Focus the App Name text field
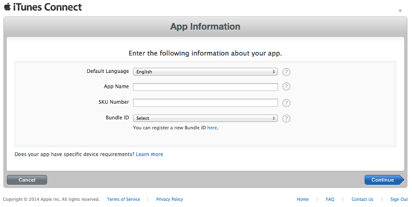412x207 pixels. tap(205, 87)
